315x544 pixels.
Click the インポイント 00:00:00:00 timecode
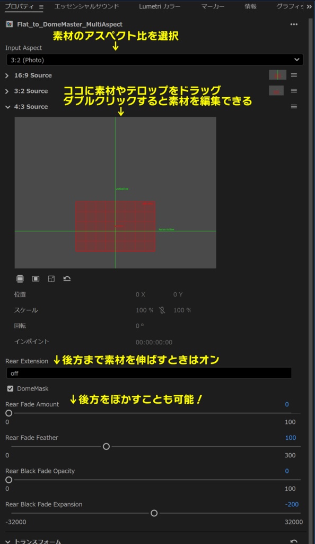pos(154,342)
